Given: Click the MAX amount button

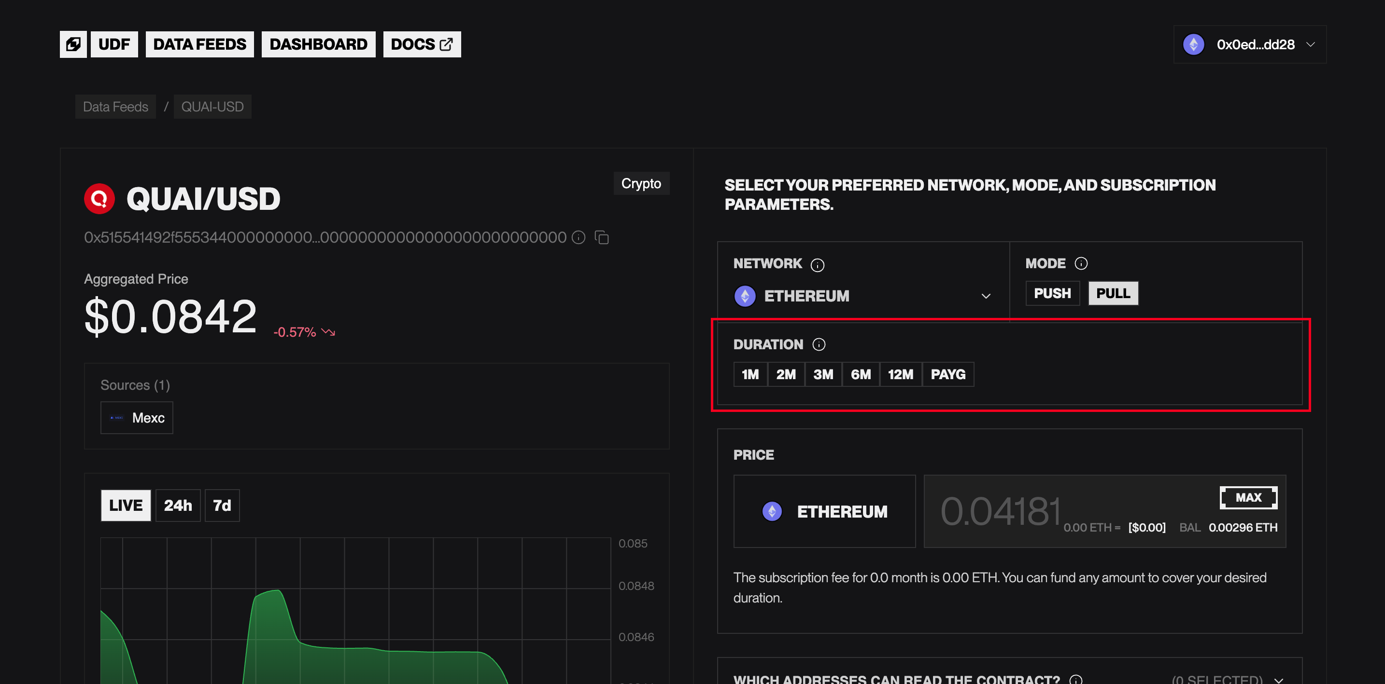Looking at the screenshot, I should click(1248, 498).
